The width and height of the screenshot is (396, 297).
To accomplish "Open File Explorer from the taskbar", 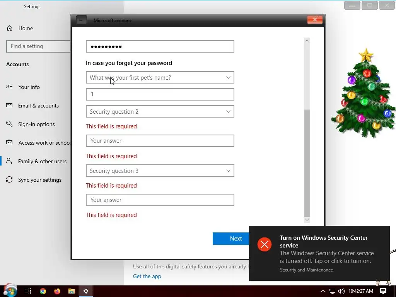I will [x=72, y=291].
